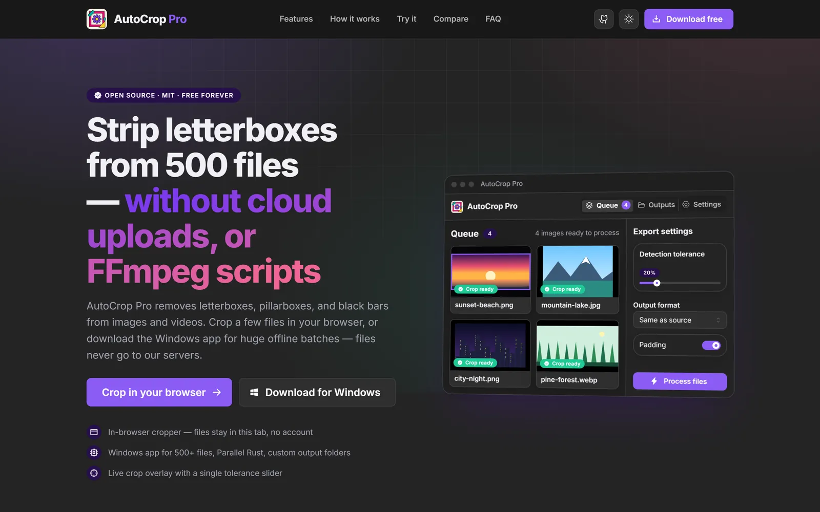820x512 pixels.
Task: Click the live crop overlay target icon
Action: click(x=94, y=473)
